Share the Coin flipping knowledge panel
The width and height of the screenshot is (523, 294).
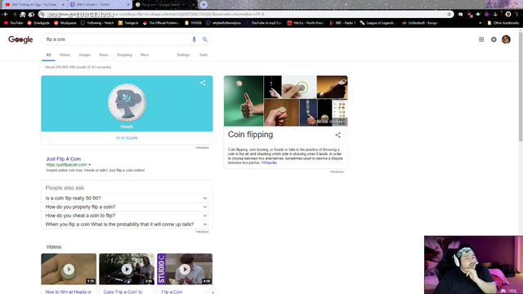[337, 135]
